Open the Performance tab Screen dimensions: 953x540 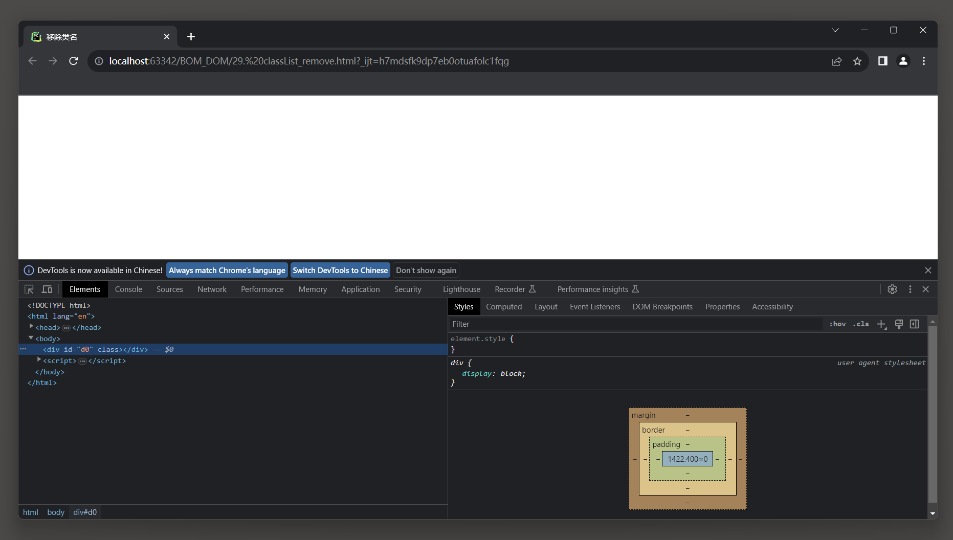pos(262,289)
